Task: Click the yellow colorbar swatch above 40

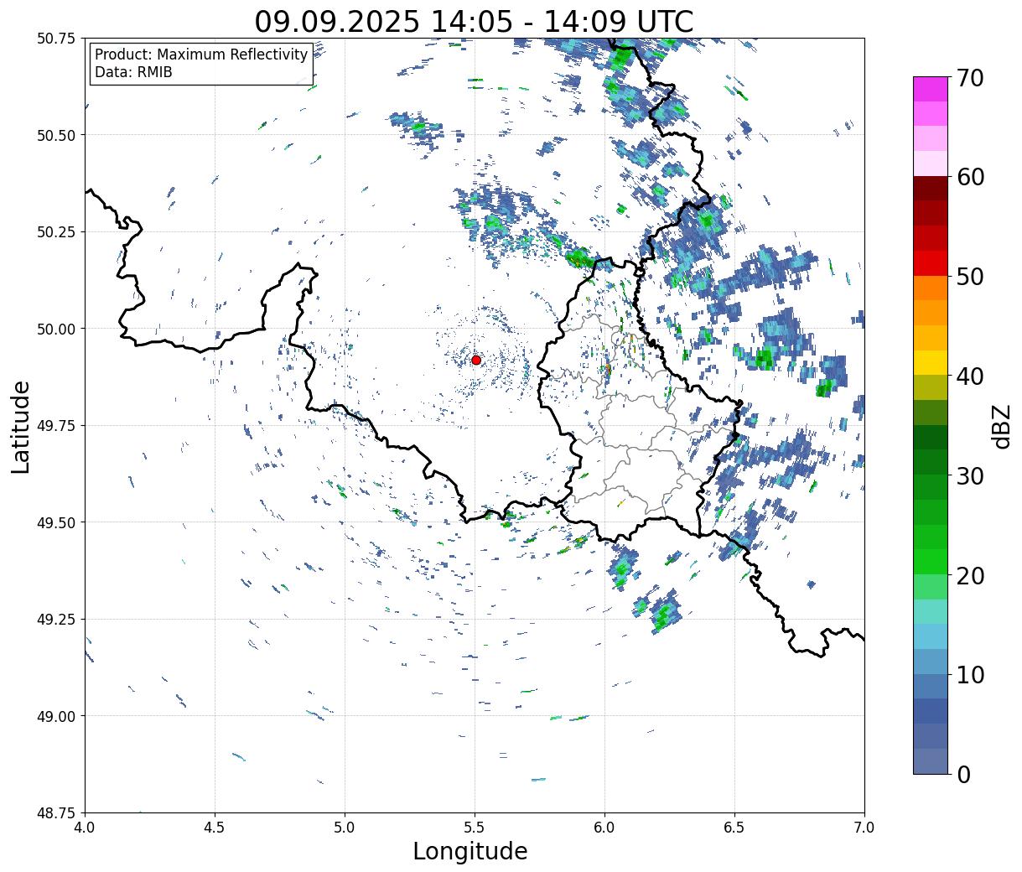Action: pyautogui.click(x=931, y=362)
